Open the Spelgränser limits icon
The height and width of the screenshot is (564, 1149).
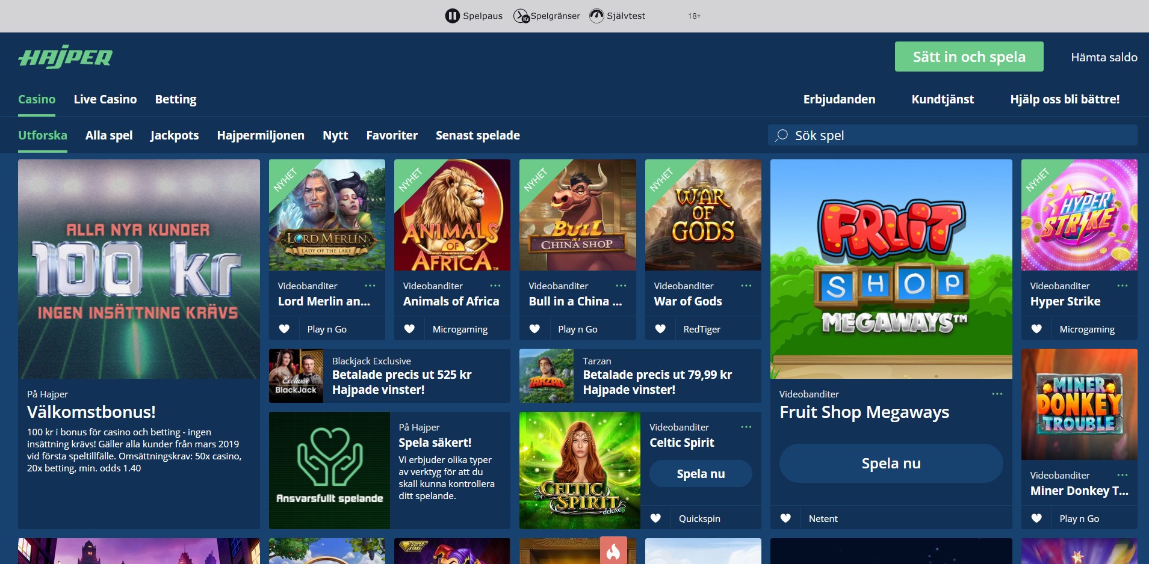(x=521, y=16)
